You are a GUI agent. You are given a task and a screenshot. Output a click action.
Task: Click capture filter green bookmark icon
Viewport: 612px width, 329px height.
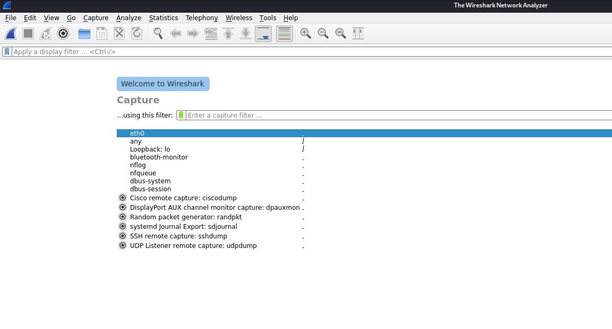pyautogui.click(x=180, y=115)
